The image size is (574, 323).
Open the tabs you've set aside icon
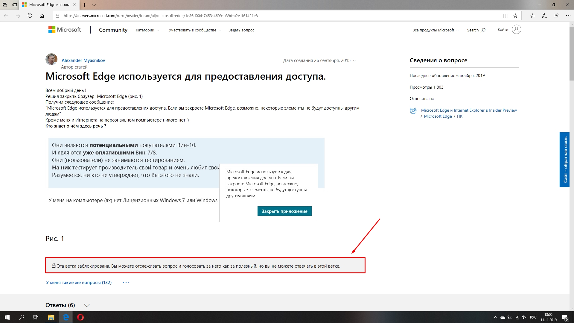pos(5,5)
